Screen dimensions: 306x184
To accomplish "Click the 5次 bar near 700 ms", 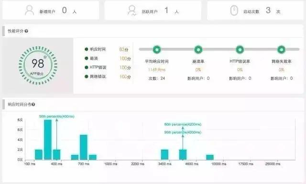I will pyautogui.click(x=84, y=147).
